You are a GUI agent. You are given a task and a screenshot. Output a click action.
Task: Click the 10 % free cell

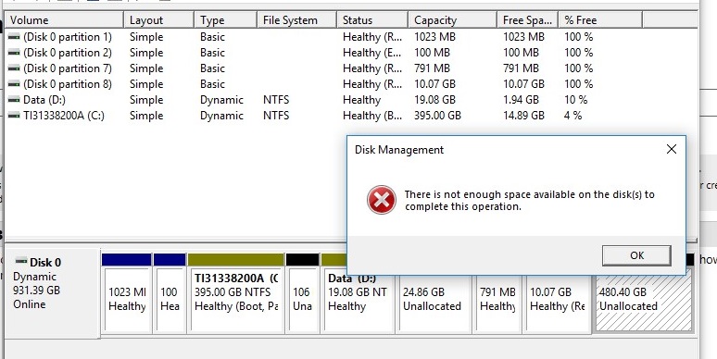pos(575,100)
